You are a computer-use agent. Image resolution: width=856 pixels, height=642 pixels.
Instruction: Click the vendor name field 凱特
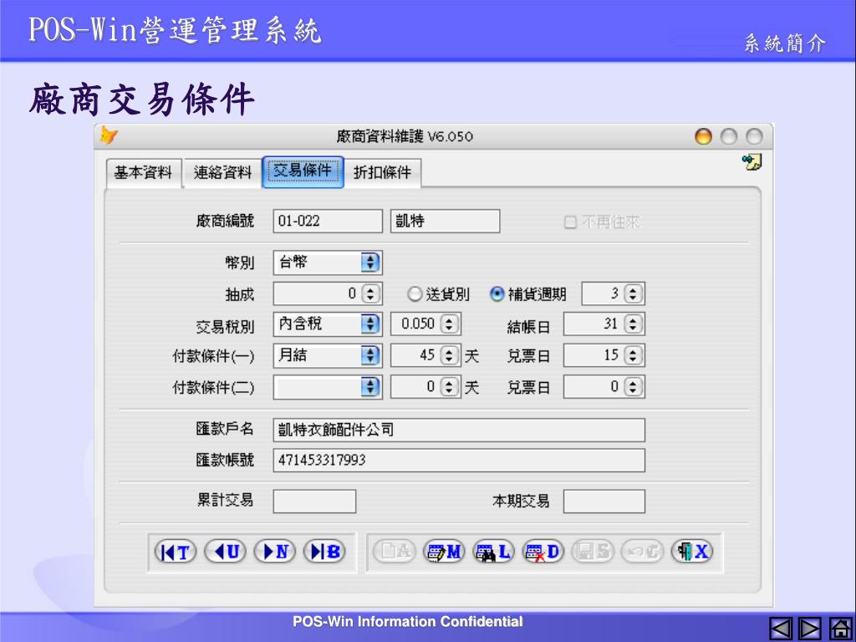click(445, 221)
